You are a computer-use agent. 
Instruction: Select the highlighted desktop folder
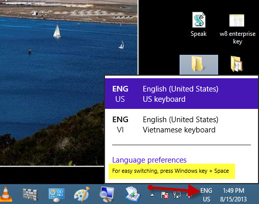199,65
